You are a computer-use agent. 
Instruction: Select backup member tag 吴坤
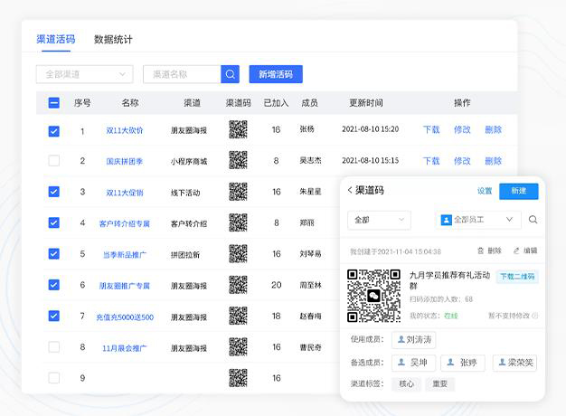click(414, 363)
